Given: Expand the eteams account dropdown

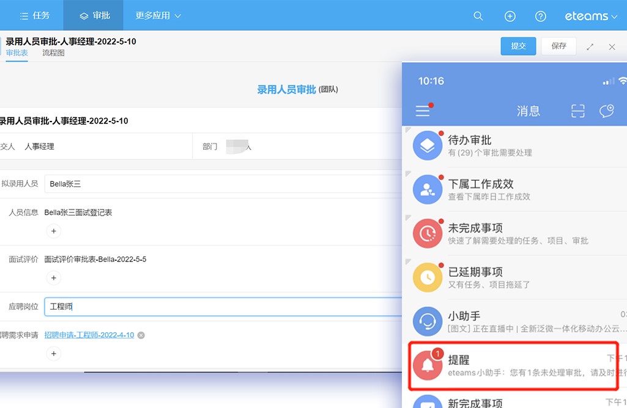Looking at the screenshot, I should [x=591, y=16].
